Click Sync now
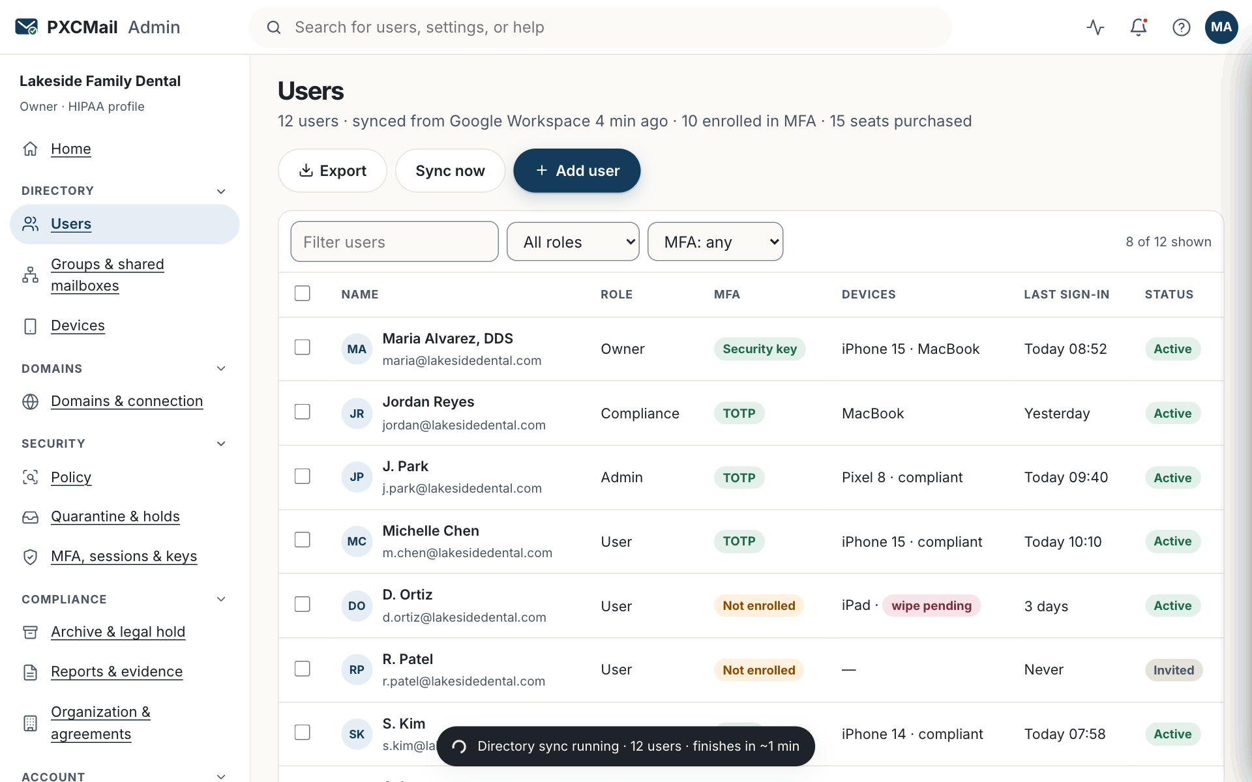The width and height of the screenshot is (1252, 782). (x=450, y=171)
